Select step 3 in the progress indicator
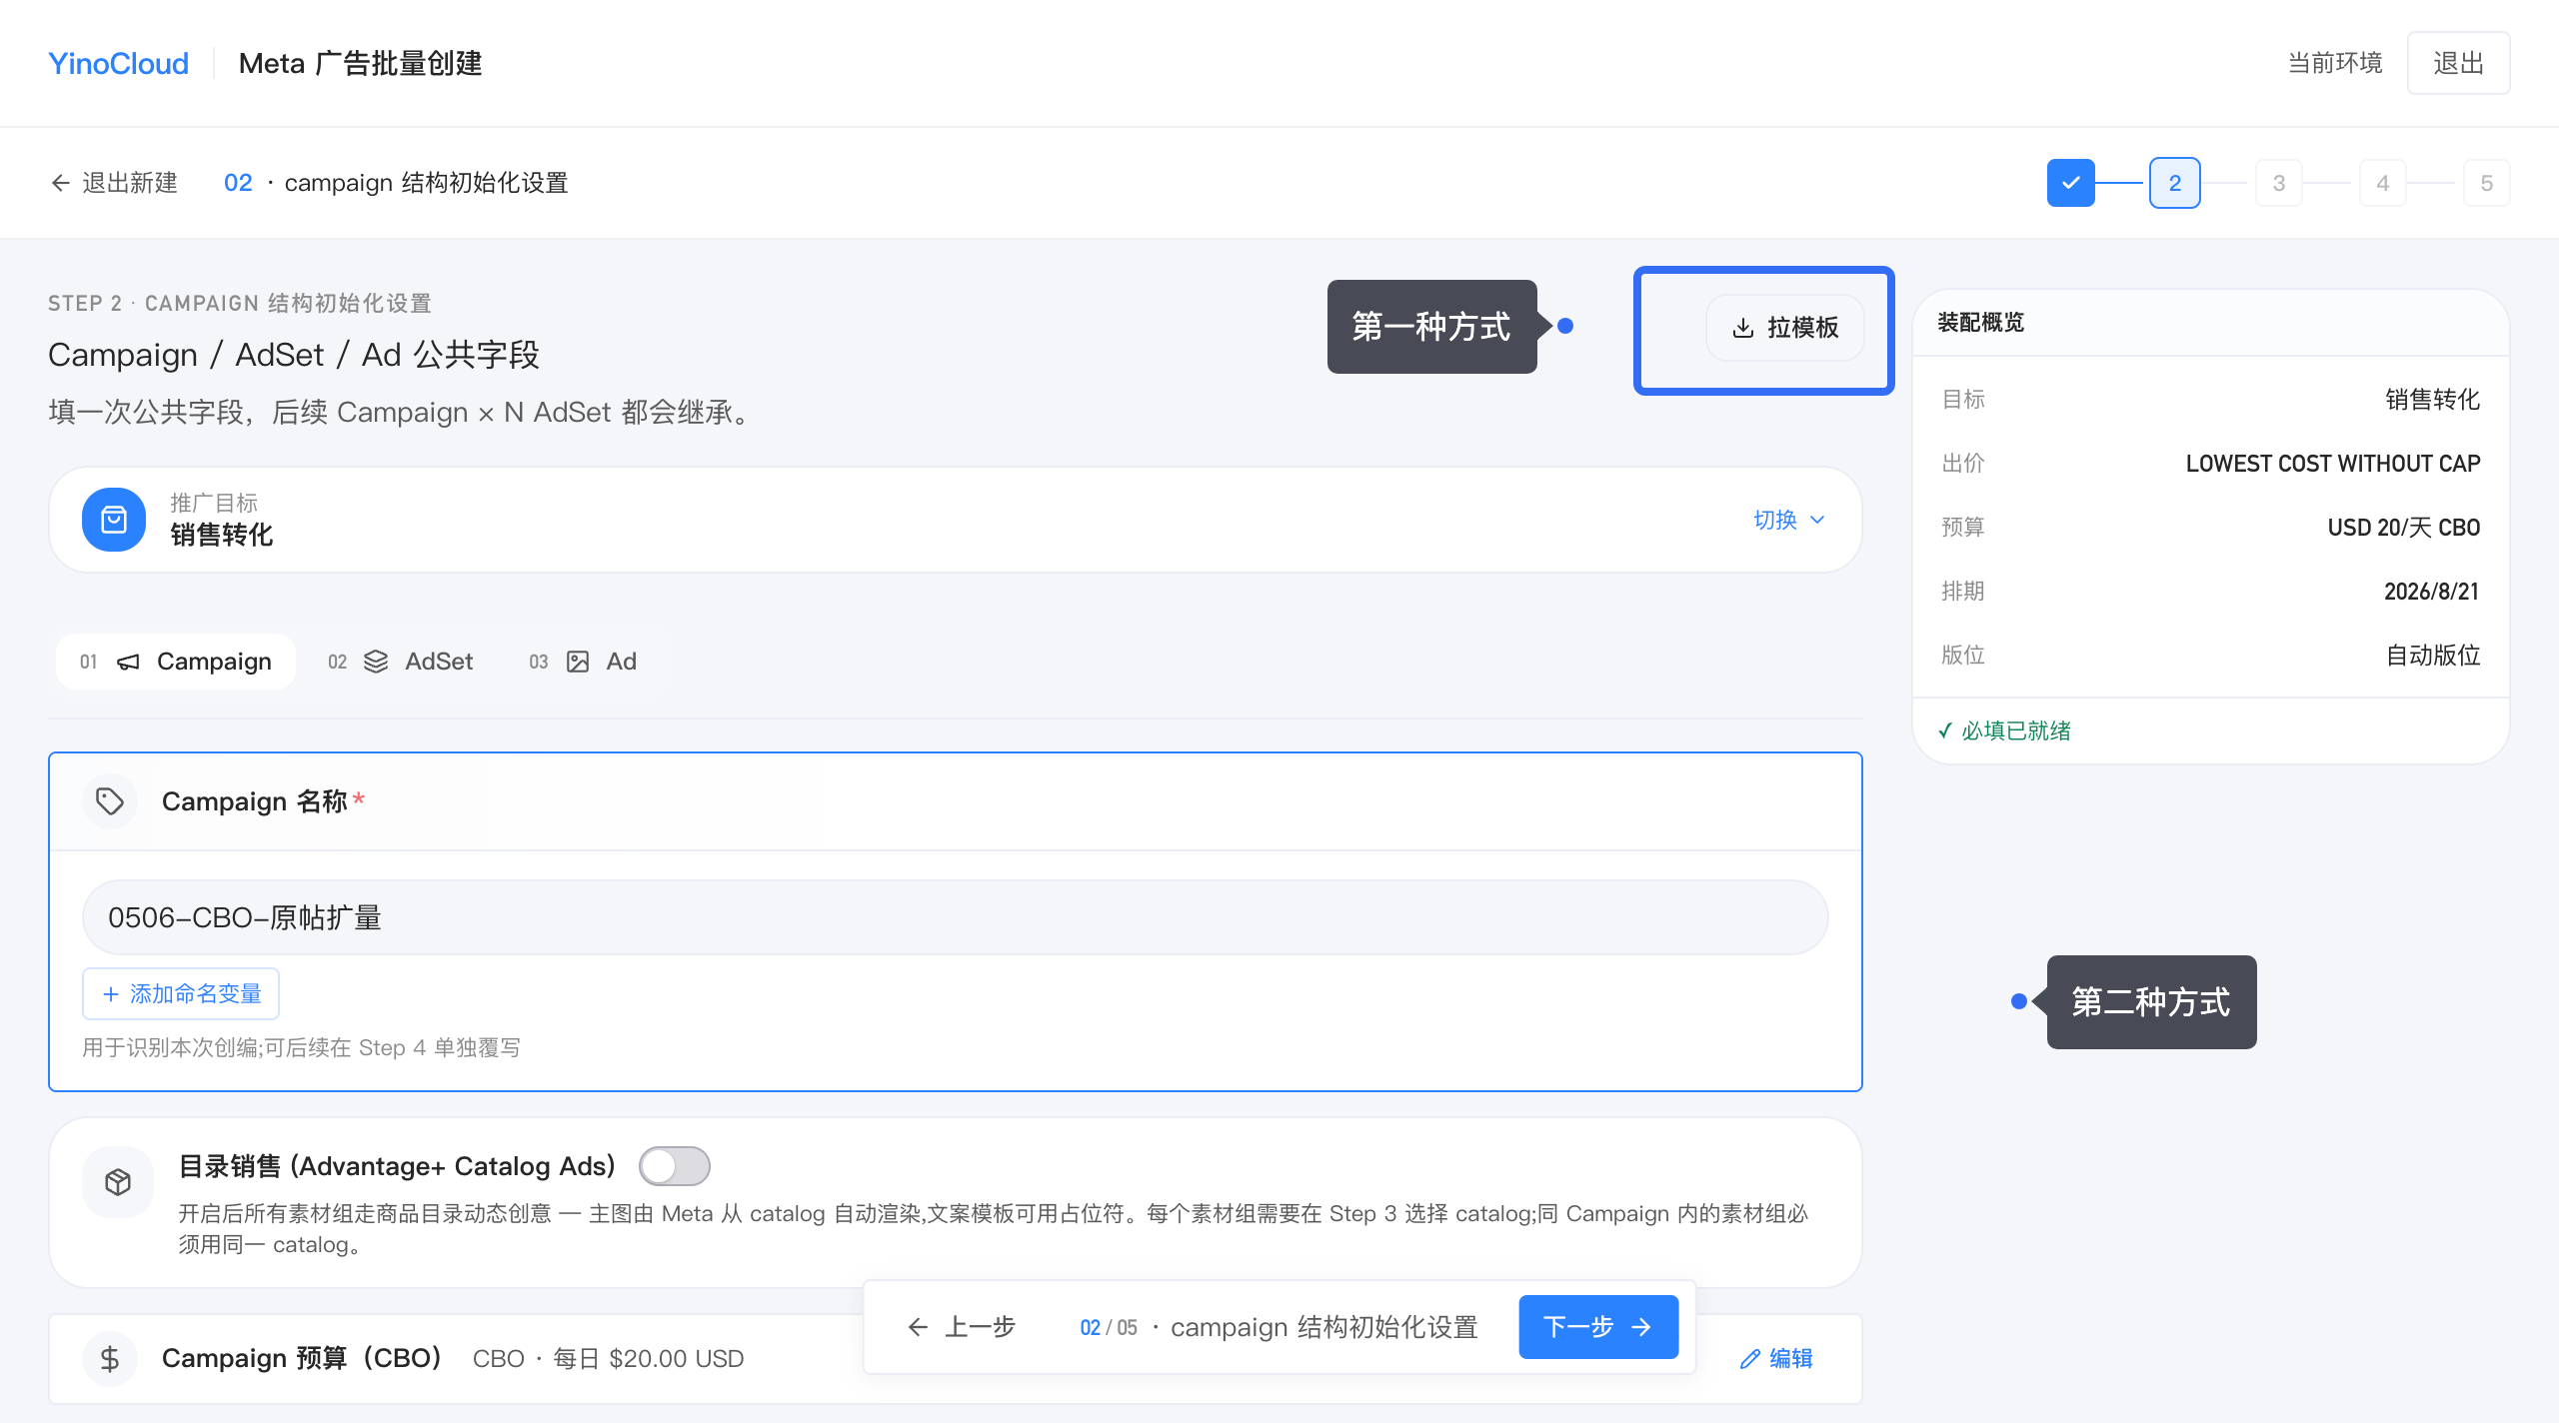The height and width of the screenshot is (1423, 2559). click(x=2278, y=183)
